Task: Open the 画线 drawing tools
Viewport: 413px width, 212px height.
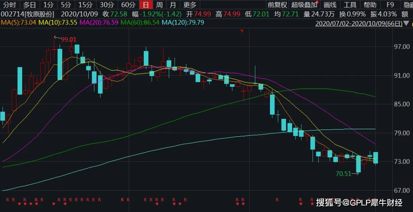Action: (x=330, y=5)
